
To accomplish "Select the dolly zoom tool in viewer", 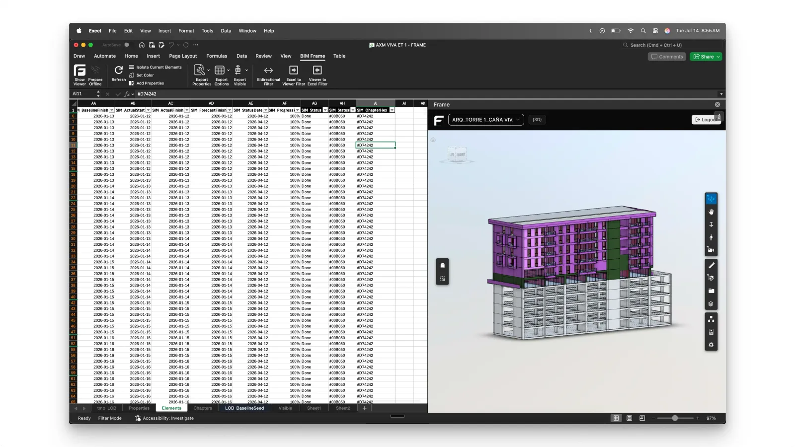I will tap(711, 224).
